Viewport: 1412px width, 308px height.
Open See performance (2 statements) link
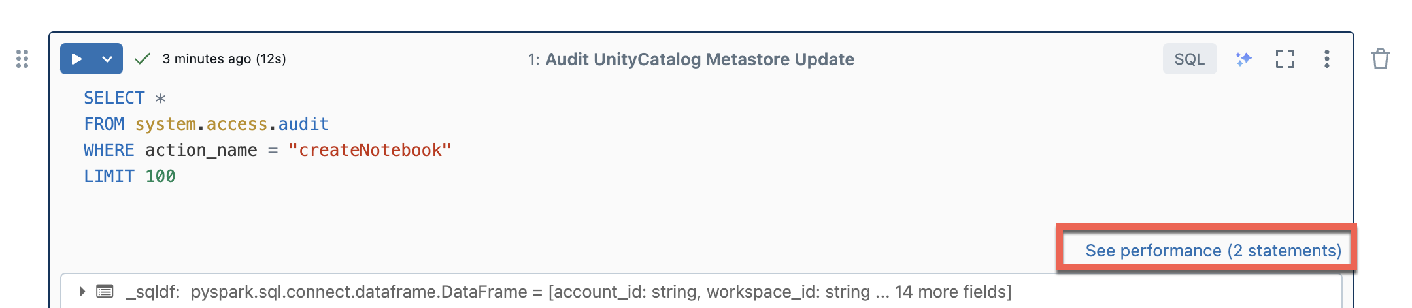[1213, 251]
